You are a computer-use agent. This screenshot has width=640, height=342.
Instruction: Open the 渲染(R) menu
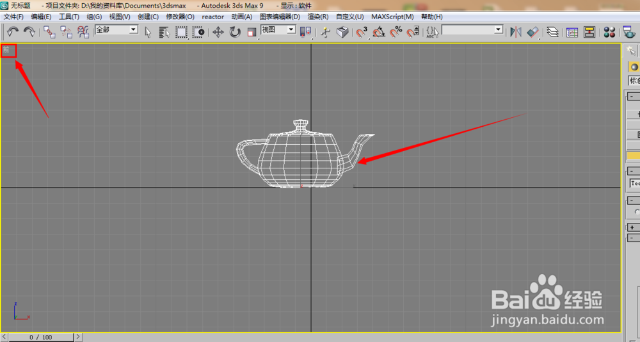click(x=318, y=17)
